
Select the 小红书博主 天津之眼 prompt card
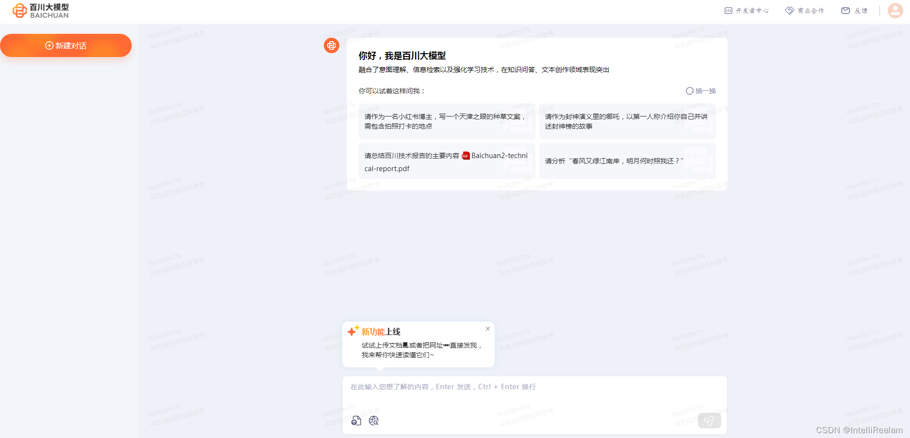click(447, 121)
